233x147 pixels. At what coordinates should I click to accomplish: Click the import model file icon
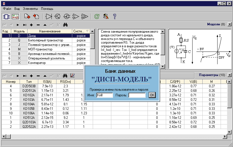pyautogui.click(x=36, y=17)
